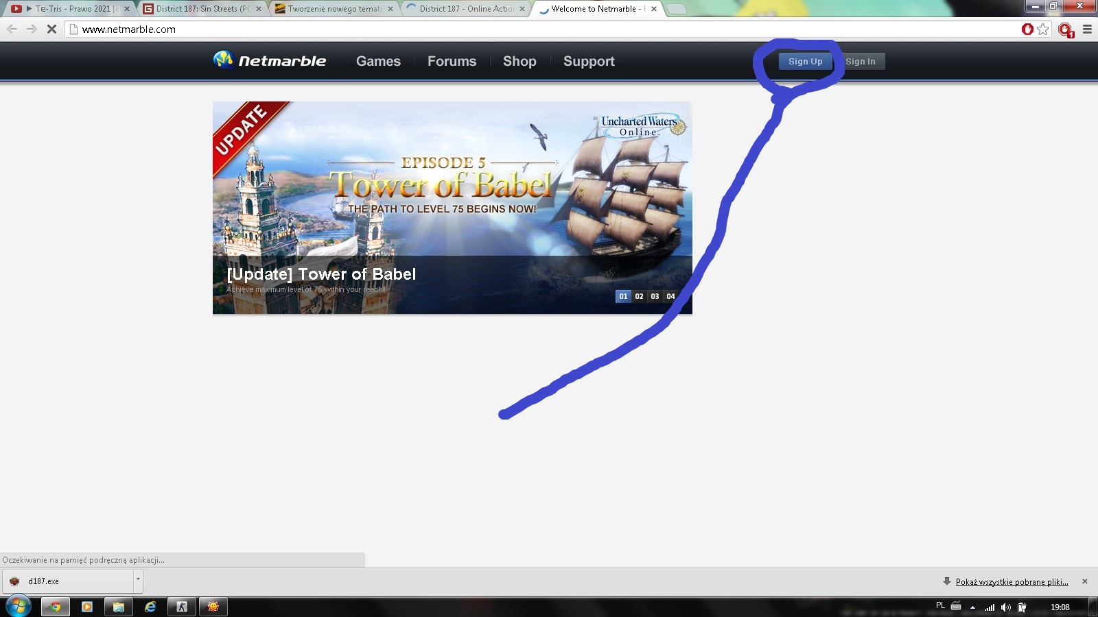Switch to banner slide 01
Viewport: 1098px width, 617px height.
tap(623, 296)
